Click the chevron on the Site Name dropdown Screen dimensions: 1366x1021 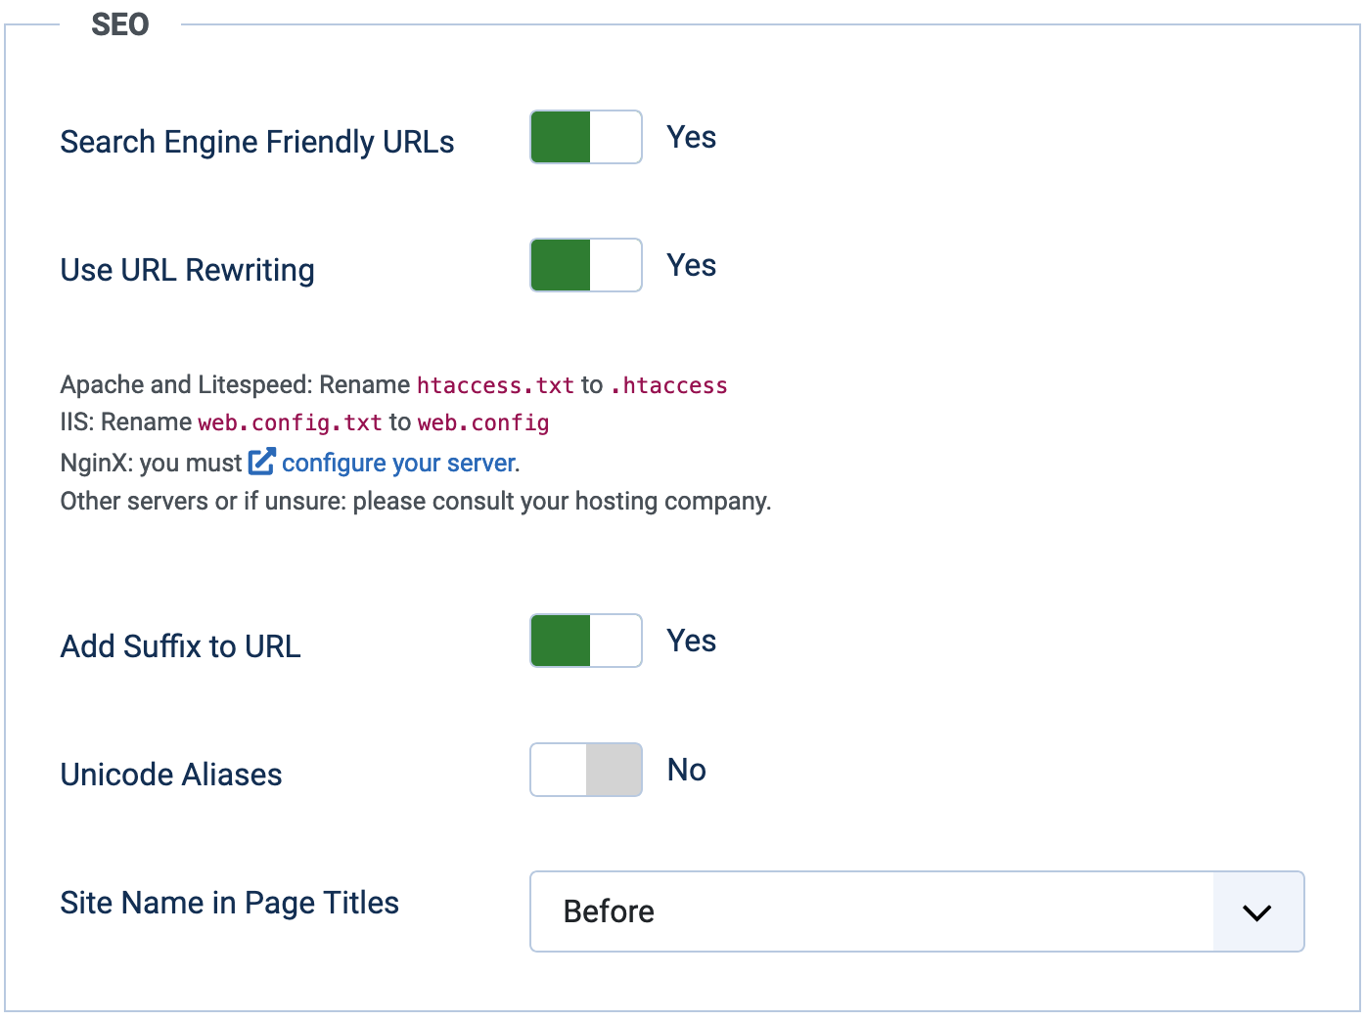point(1257,911)
